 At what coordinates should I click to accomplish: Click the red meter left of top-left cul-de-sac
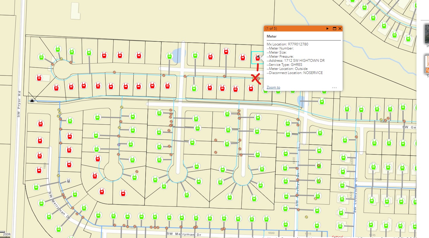(x=39, y=78)
